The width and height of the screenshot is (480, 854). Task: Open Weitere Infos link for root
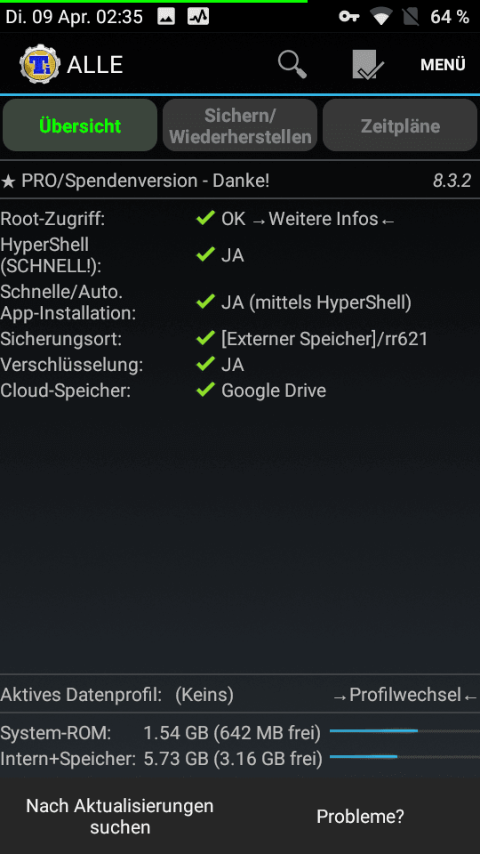[x=324, y=219]
